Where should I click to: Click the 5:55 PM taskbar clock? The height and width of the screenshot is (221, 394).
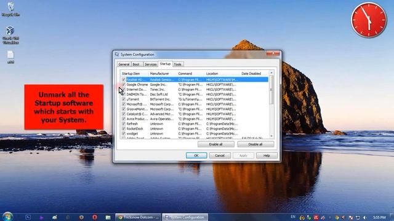(x=379, y=217)
